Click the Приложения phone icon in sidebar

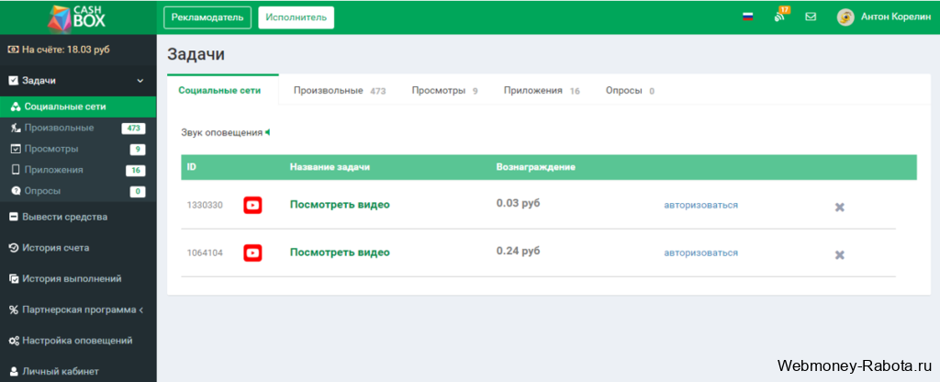point(17,170)
